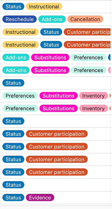Select Add-ons tag in row ending with pink sliver
This screenshot has width=112, height=209.
(x=16, y=70)
